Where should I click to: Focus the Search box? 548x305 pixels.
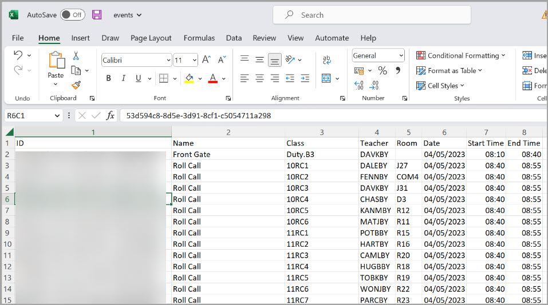372,15
